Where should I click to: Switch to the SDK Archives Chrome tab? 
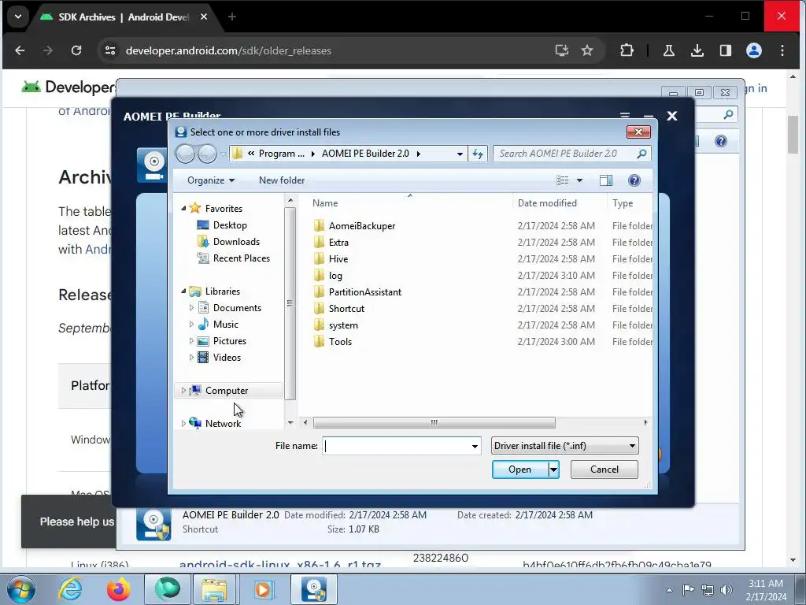pyautogui.click(x=124, y=17)
